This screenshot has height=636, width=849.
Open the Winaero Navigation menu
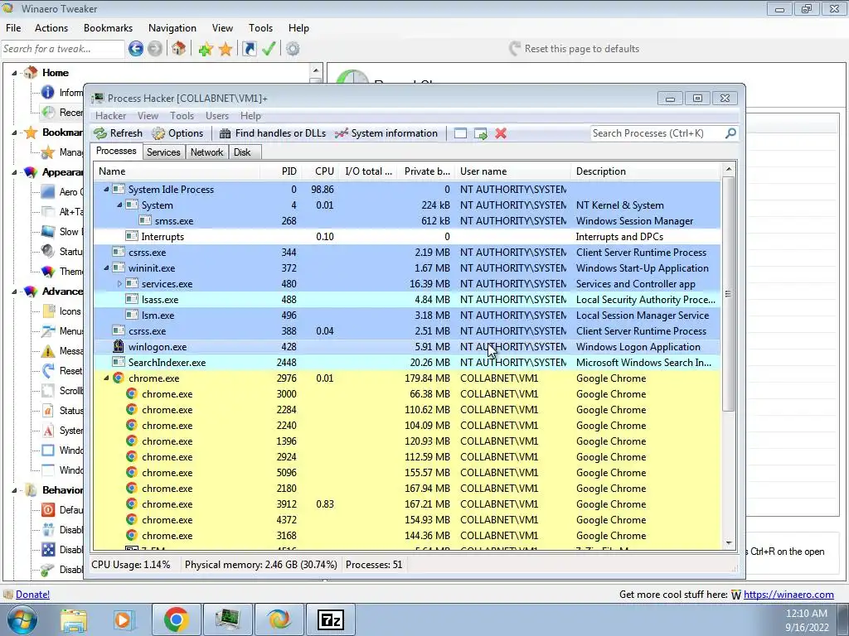172,28
